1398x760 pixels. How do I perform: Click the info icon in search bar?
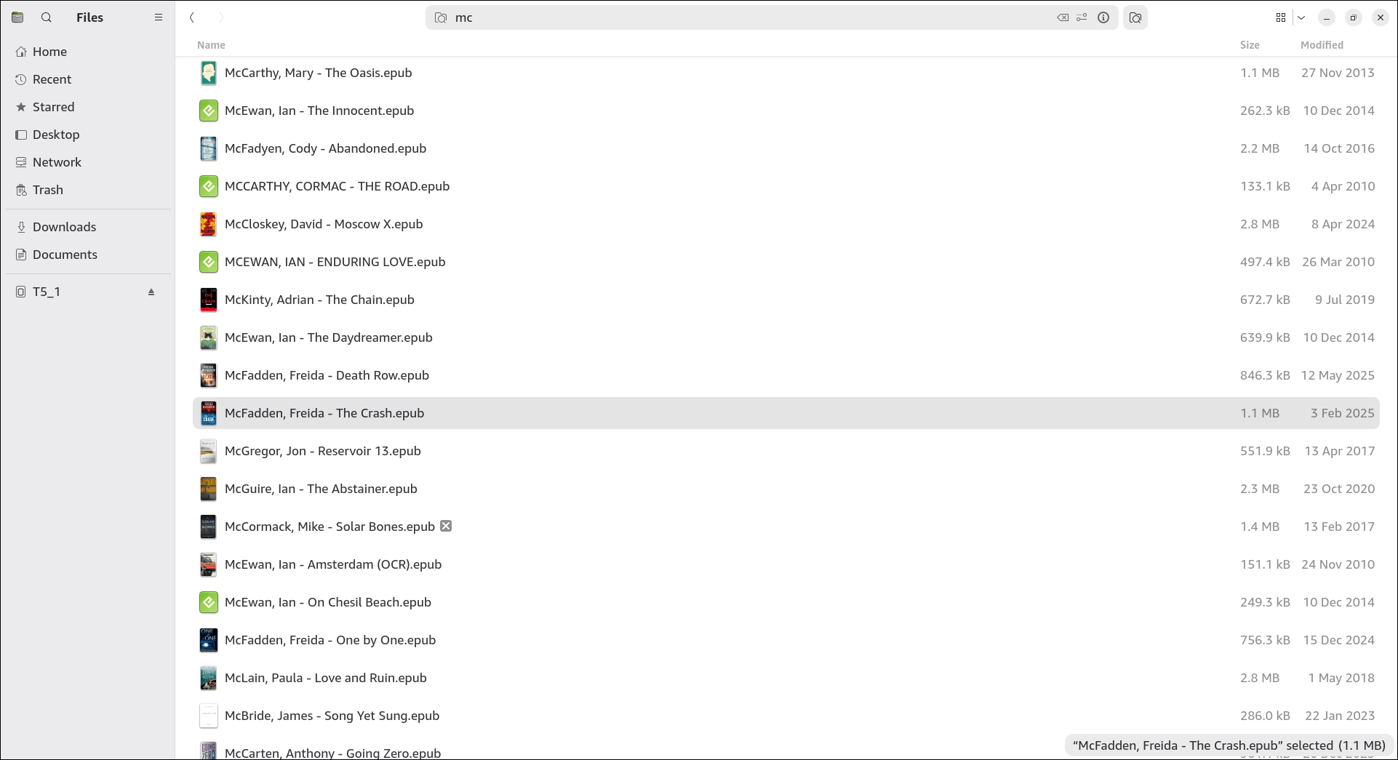pos(1103,17)
